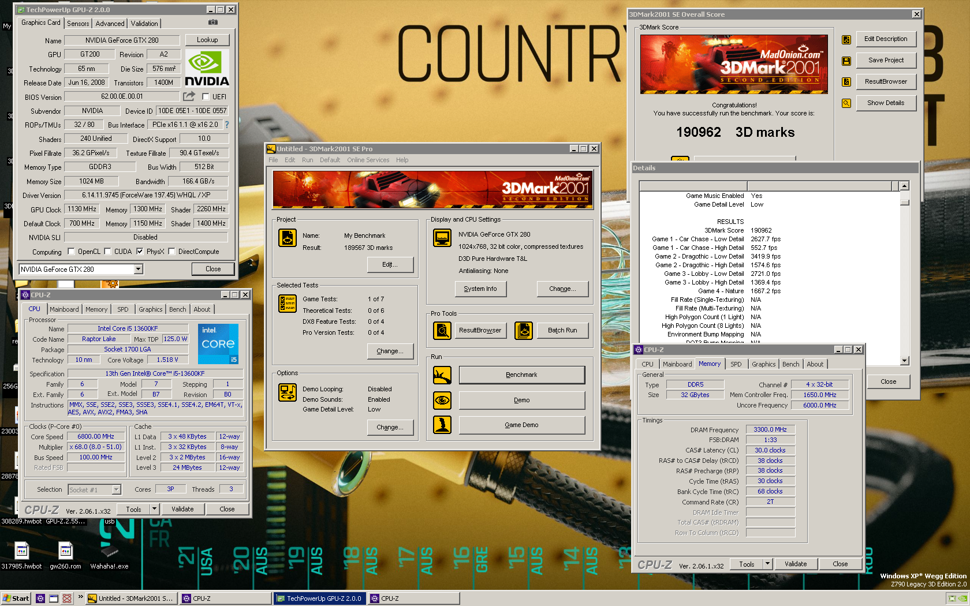Click the GPU-Z Name field NVIDIA GeForce GTX 280
This screenshot has width=970, height=606.
pos(122,40)
